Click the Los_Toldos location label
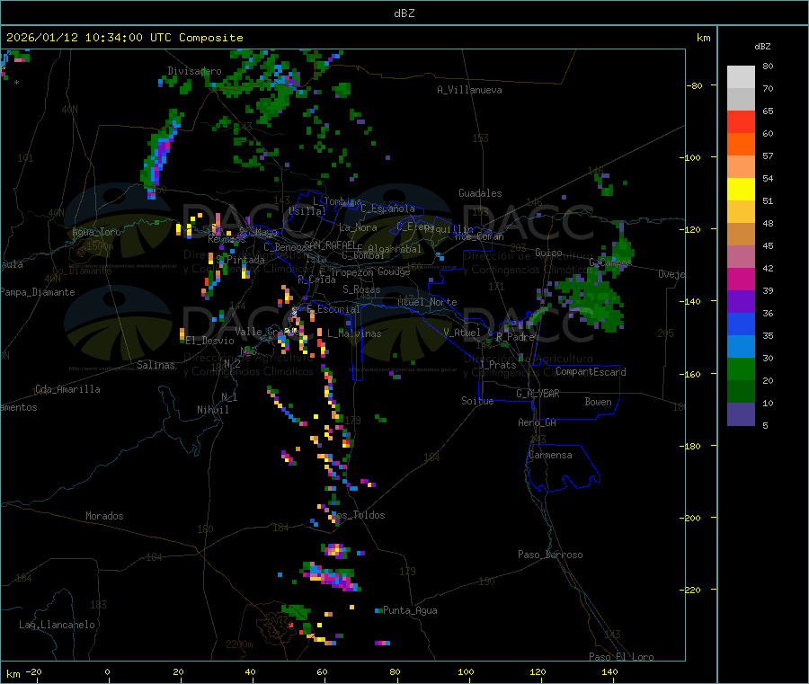809x684 pixels. pos(358,515)
